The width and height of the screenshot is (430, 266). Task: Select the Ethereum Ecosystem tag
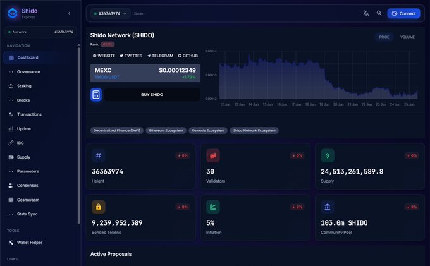coord(166,130)
